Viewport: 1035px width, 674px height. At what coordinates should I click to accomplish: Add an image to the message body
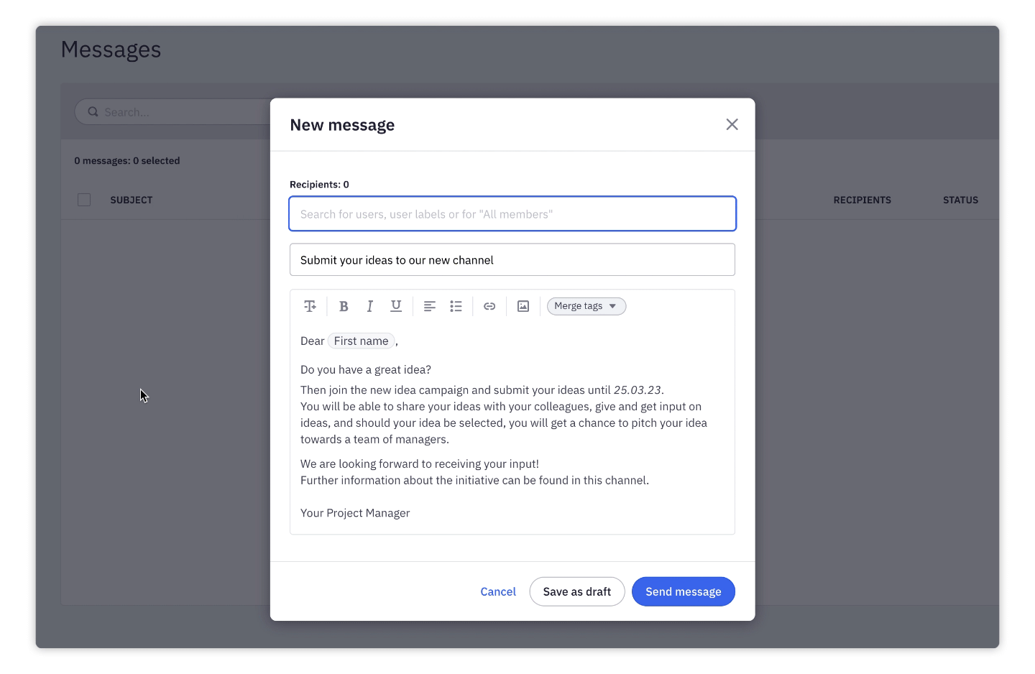click(x=523, y=305)
